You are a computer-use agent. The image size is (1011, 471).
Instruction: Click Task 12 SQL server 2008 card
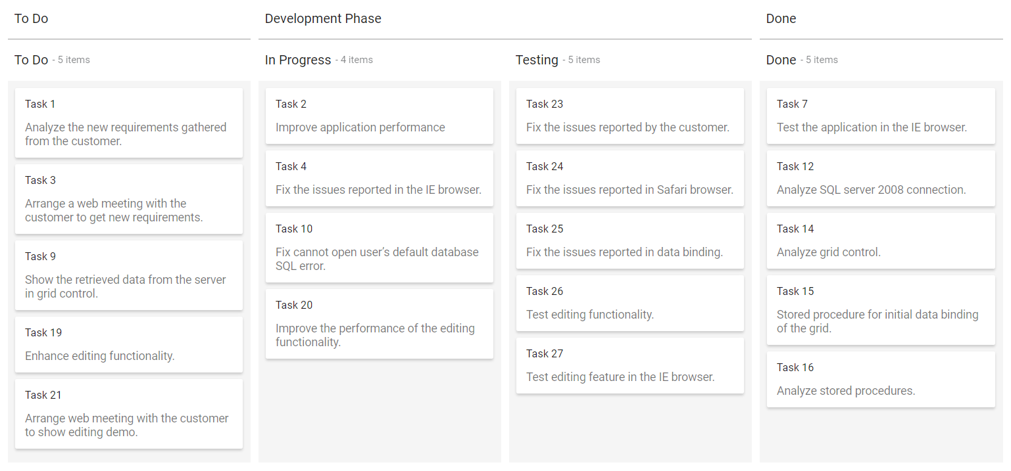point(881,178)
